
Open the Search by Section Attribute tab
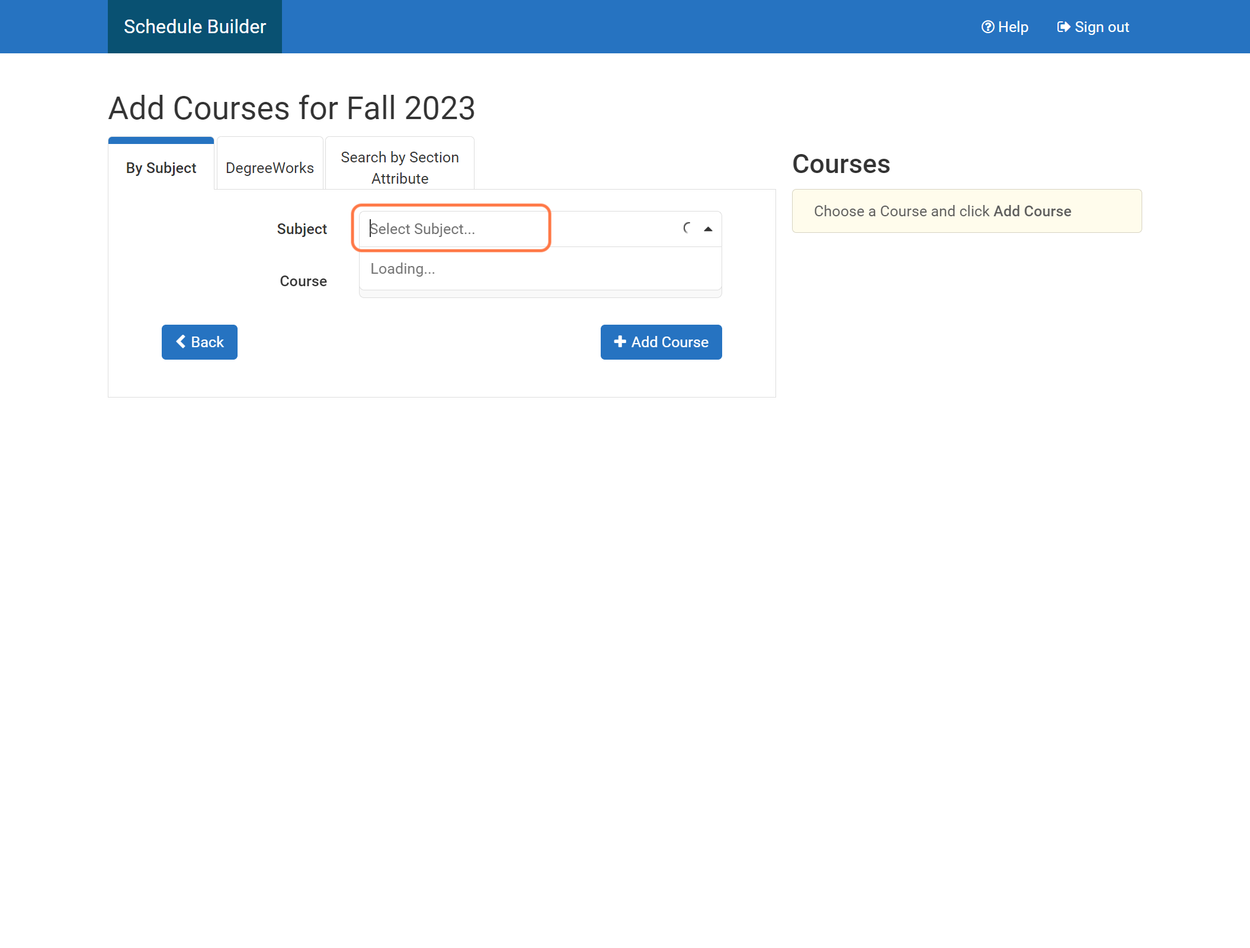(400, 164)
